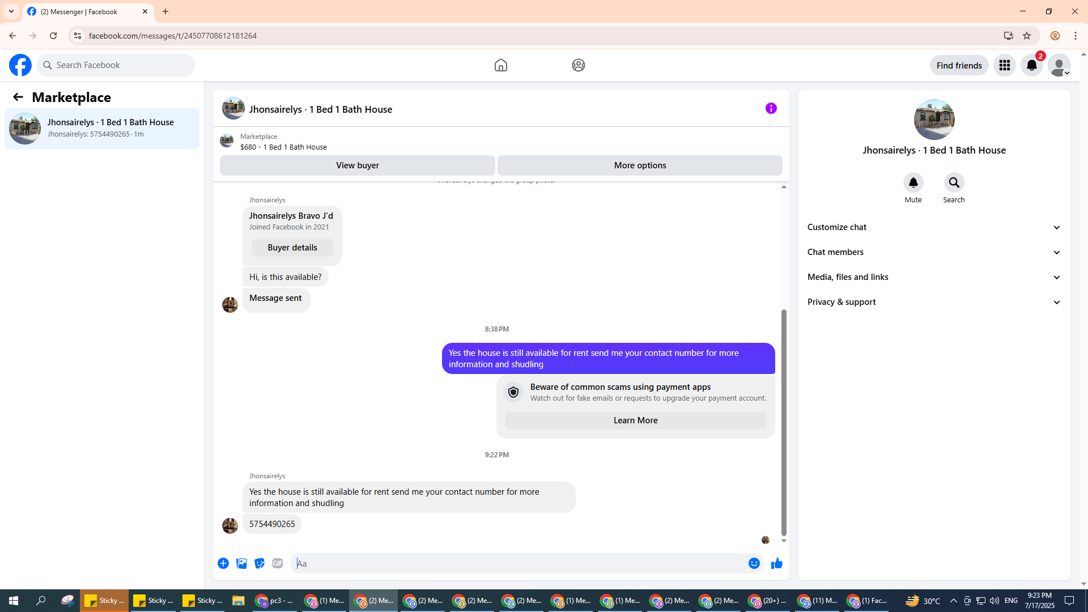Open the (20+) Chrome window in taskbar
This screenshot has height=612, width=1088.
coord(767,601)
